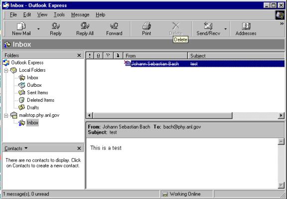Click the Inbox icon in the banner
287x199 pixels.
click(x=7, y=44)
